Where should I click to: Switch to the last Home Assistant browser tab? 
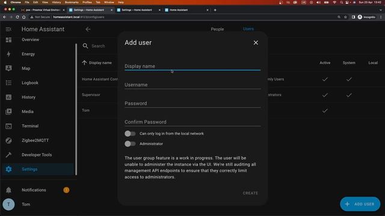186,10
